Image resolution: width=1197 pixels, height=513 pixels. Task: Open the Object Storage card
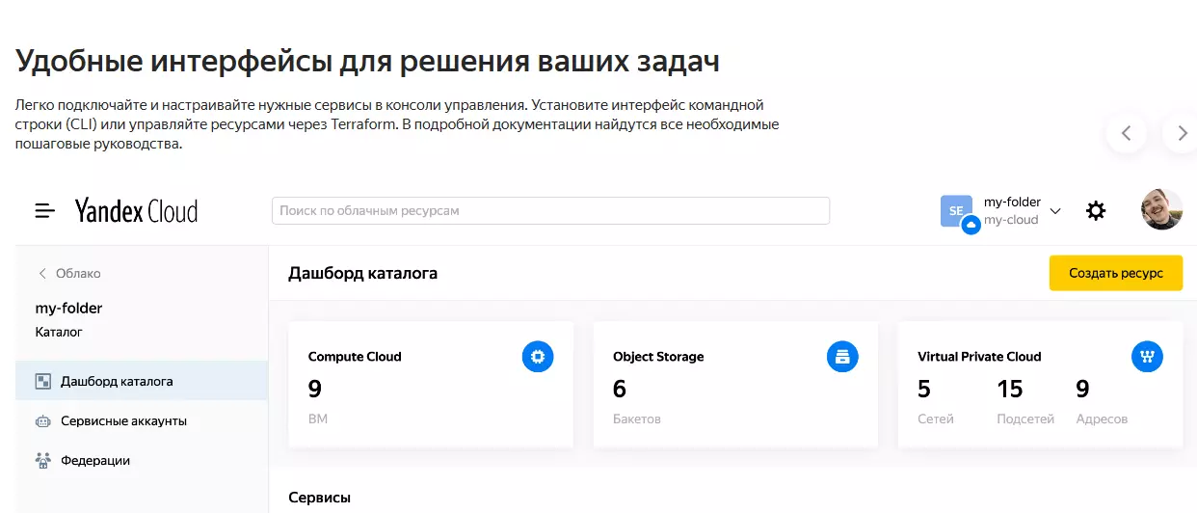click(735, 385)
